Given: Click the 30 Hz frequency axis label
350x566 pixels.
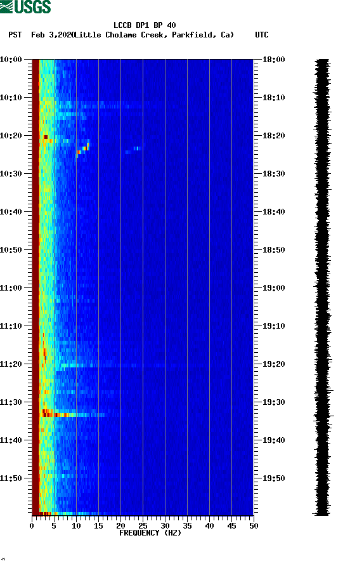Looking at the screenshot, I should 165,526.
